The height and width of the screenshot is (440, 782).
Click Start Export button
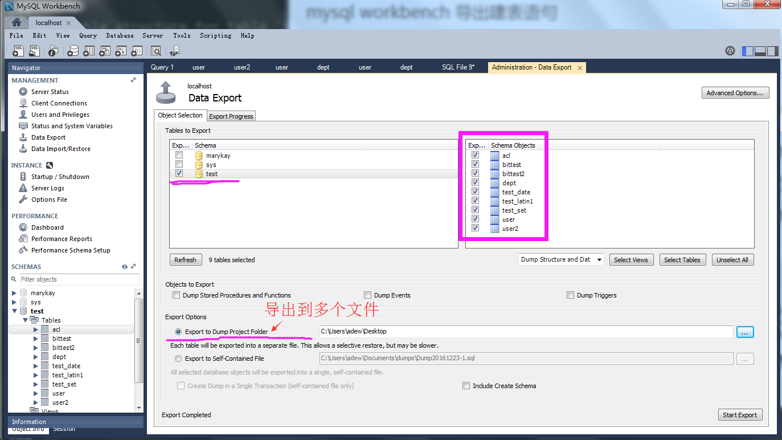click(740, 415)
